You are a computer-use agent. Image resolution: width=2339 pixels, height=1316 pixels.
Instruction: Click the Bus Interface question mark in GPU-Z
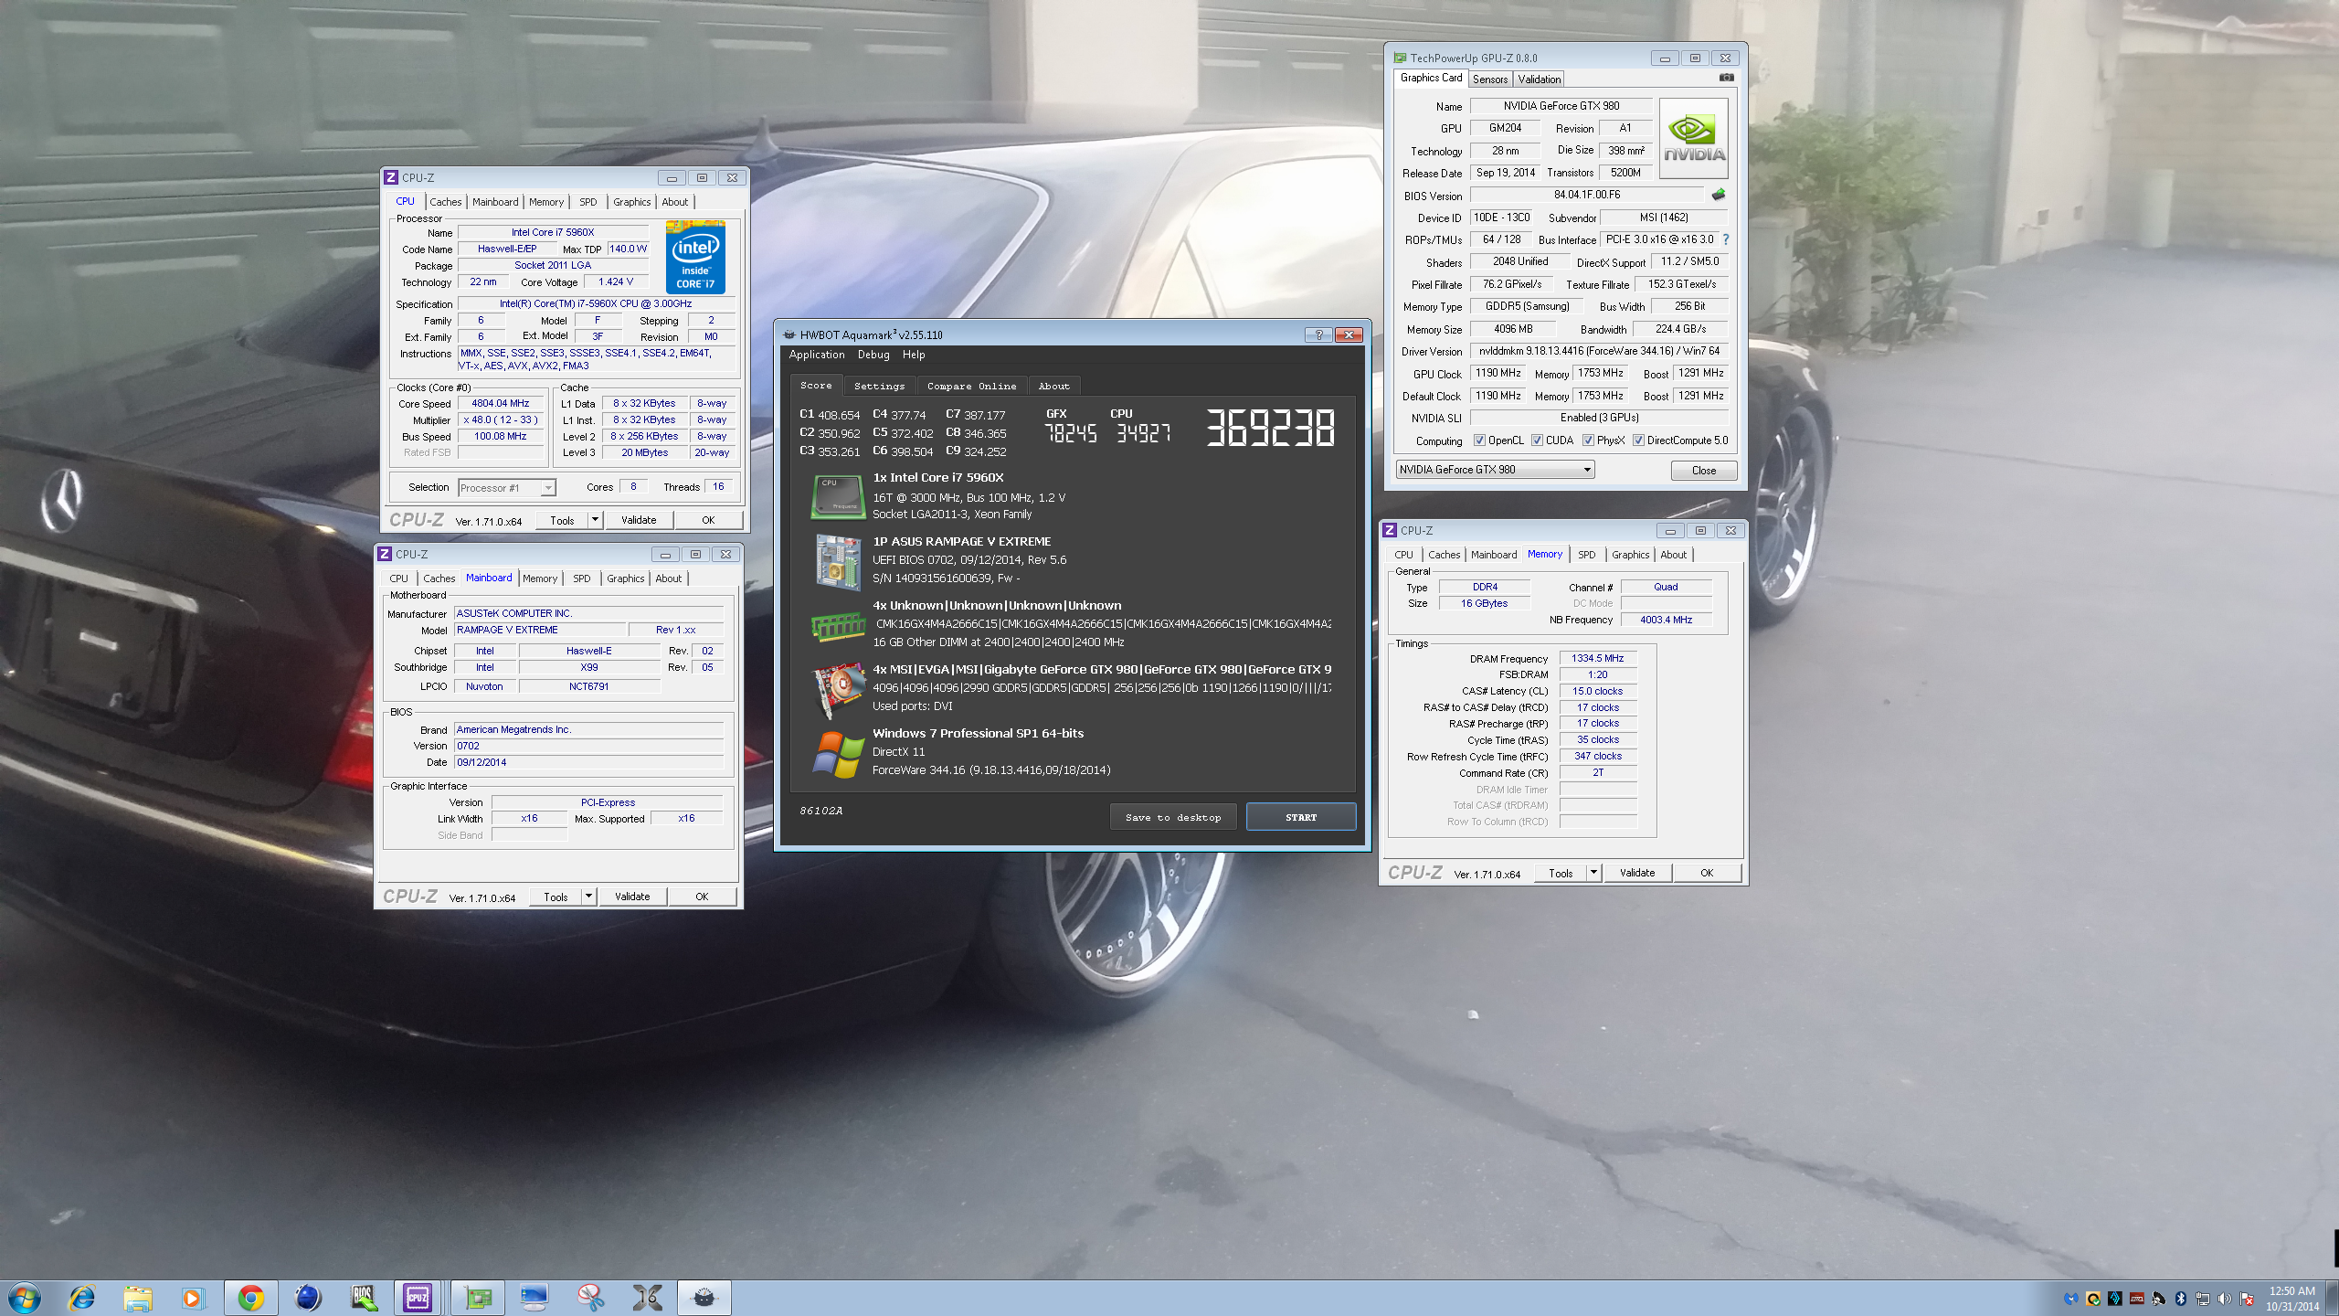click(1725, 239)
